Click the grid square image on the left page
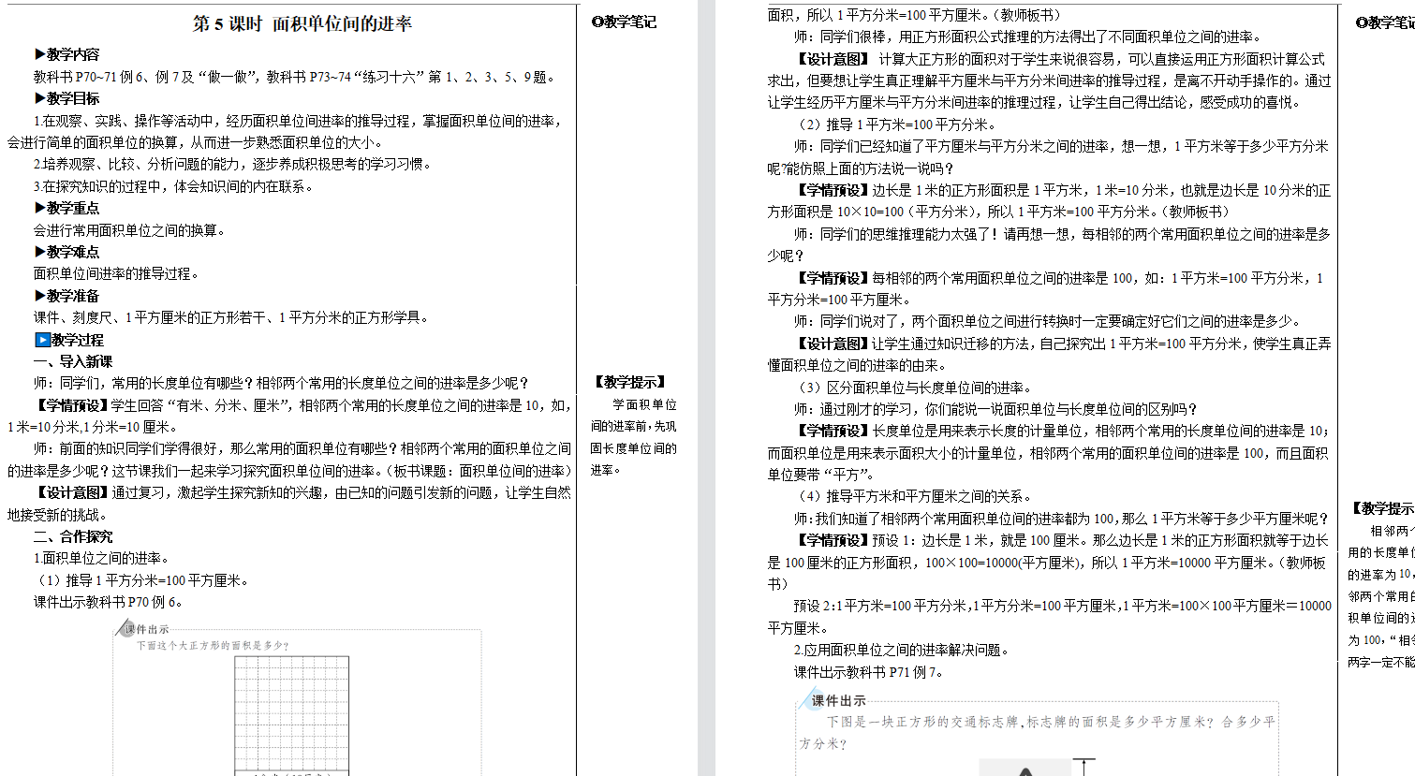 pos(291,714)
